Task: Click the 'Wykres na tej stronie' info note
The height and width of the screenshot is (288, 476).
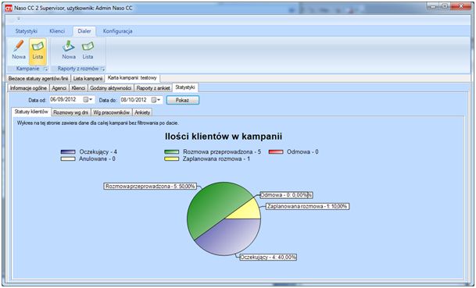Action: click(x=98, y=123)
